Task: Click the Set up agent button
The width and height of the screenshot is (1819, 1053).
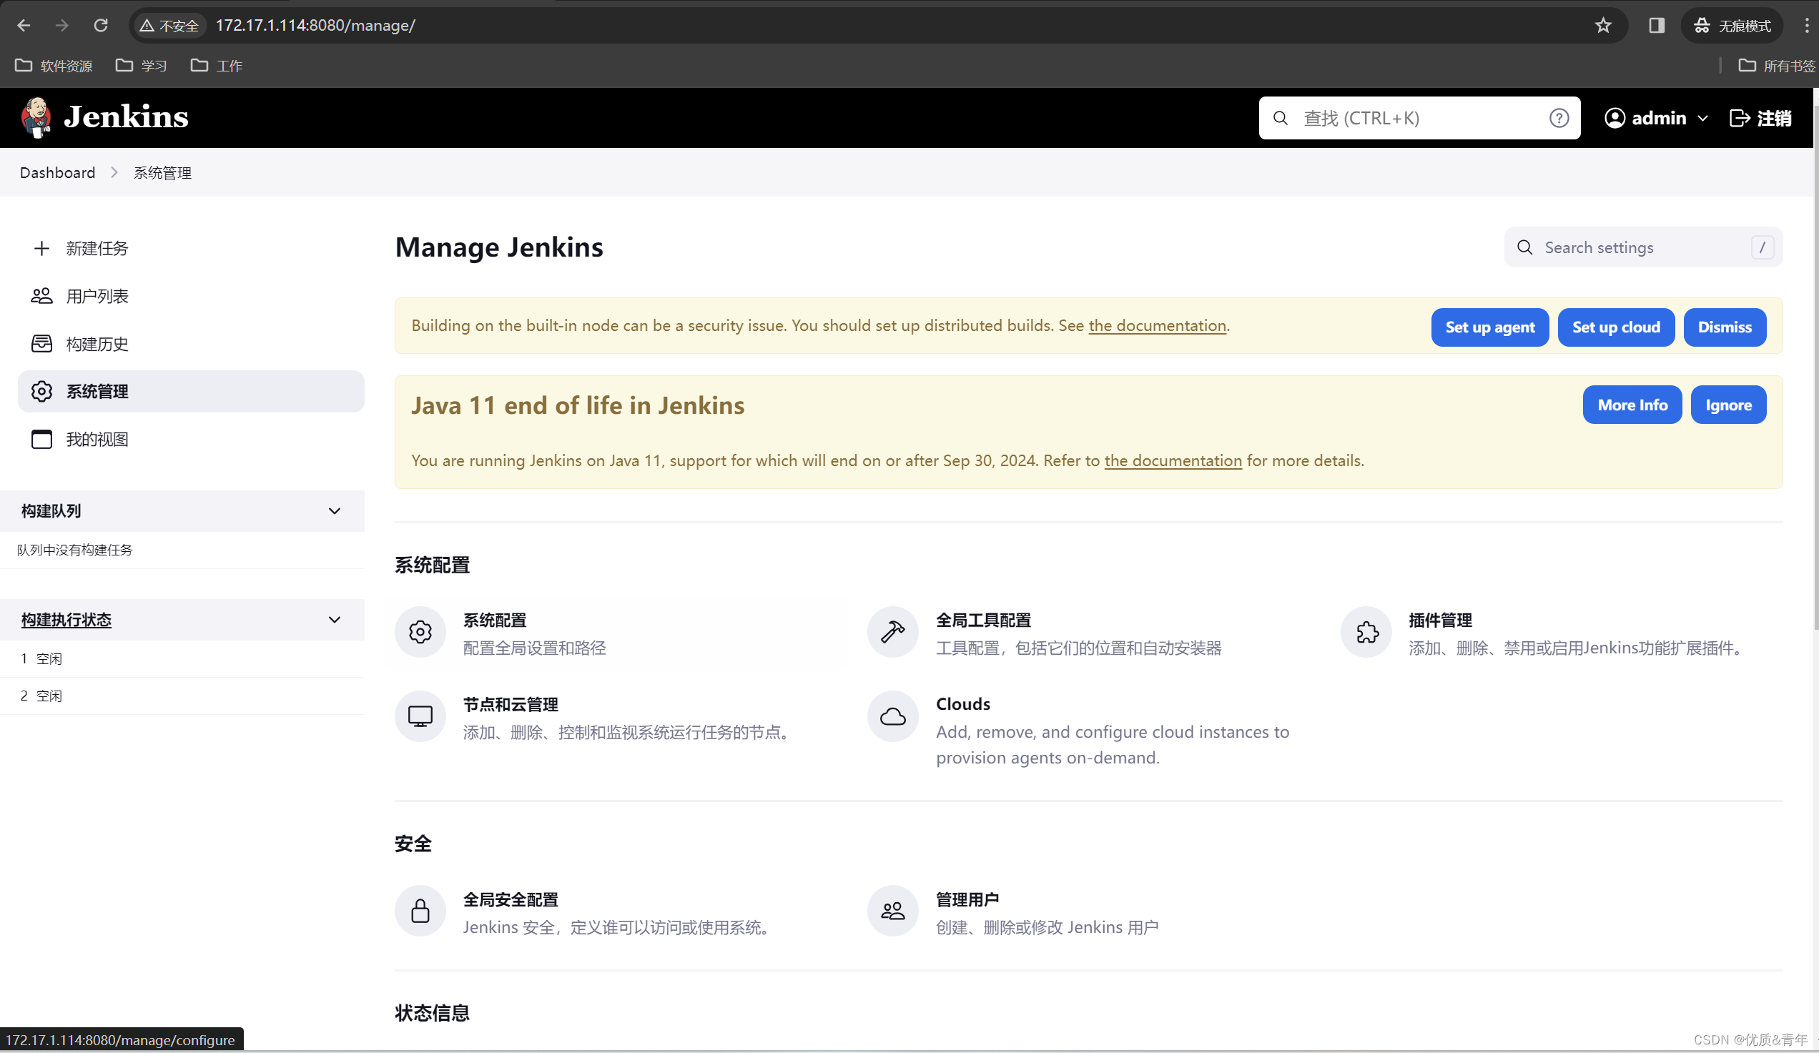Action: click(1489, 327)
